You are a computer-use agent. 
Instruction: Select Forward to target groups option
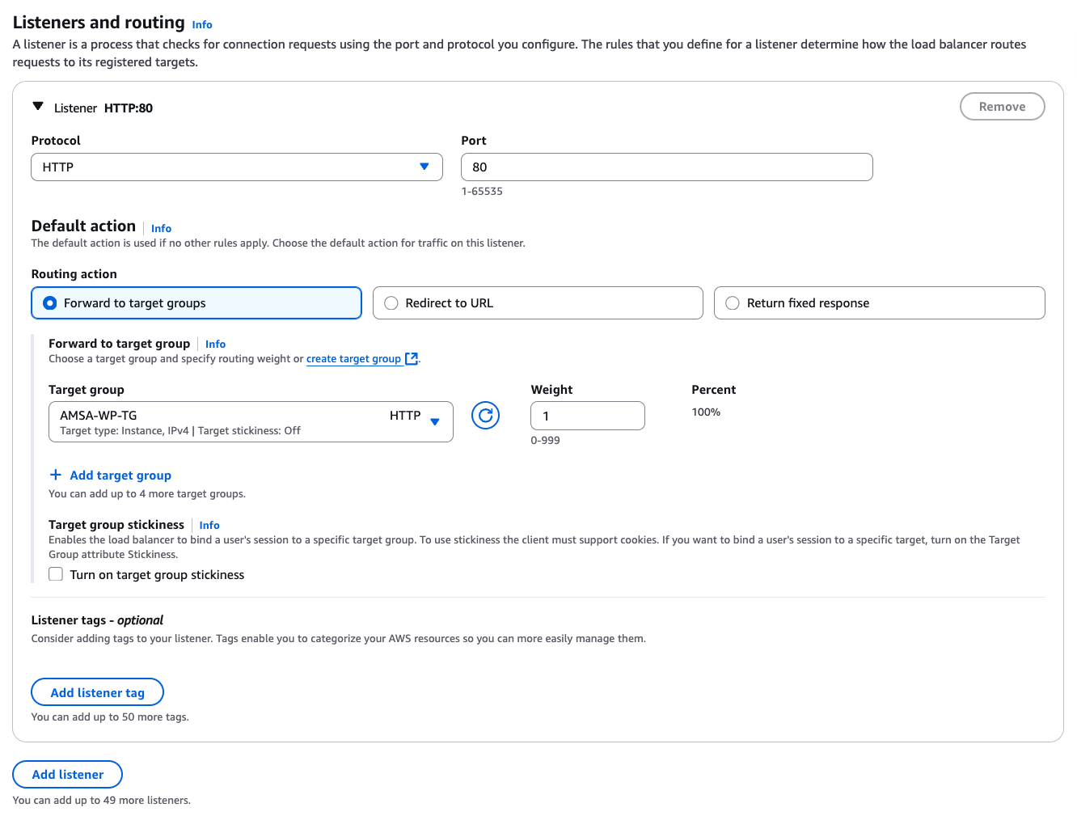click(50, 303)
